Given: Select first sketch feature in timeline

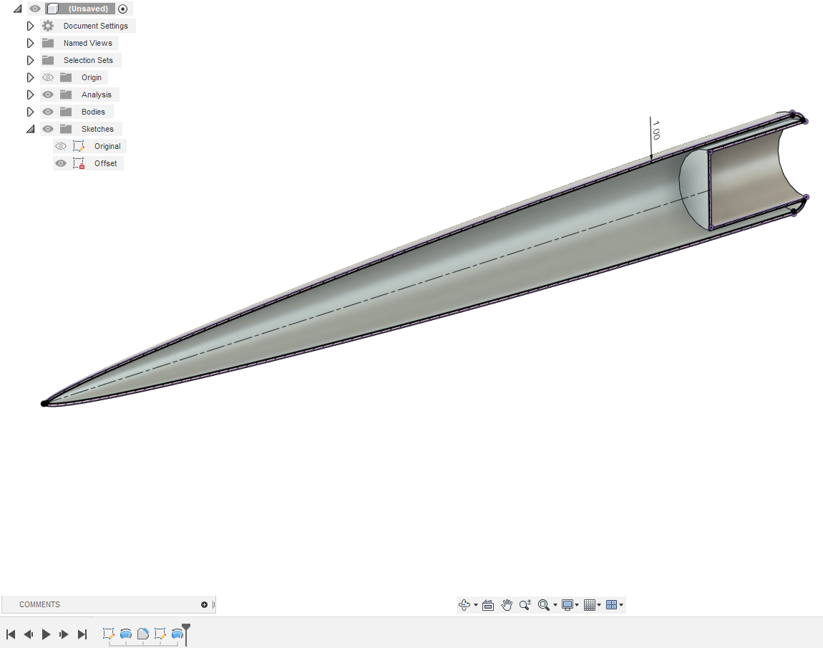Looking at the screenshot, I should pyautogui.click(x=109, y=634).
